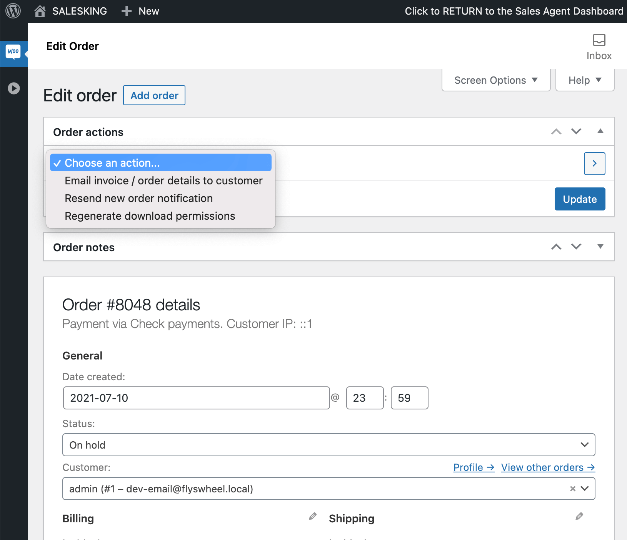Click the Order #8048 details heading
Screen dimensions: 627x540
click(131, 305)
